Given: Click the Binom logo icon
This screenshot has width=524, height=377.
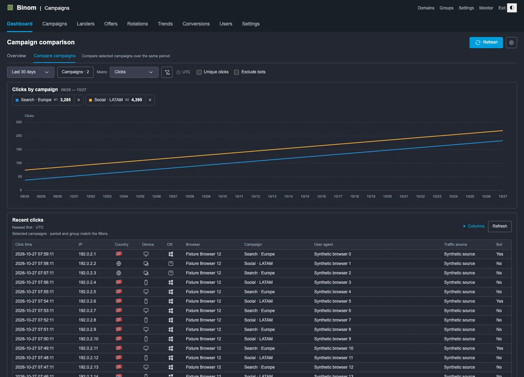Looking at the screenshot, I should 10,8.
